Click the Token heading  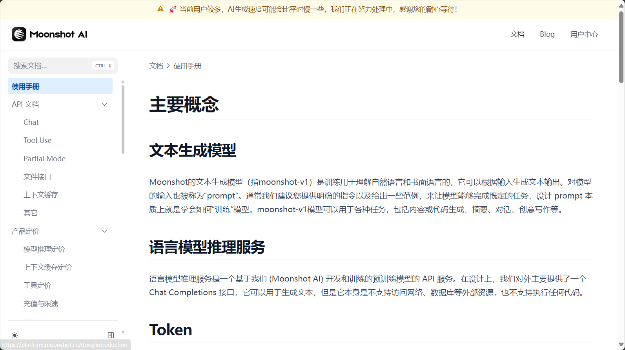170,330
